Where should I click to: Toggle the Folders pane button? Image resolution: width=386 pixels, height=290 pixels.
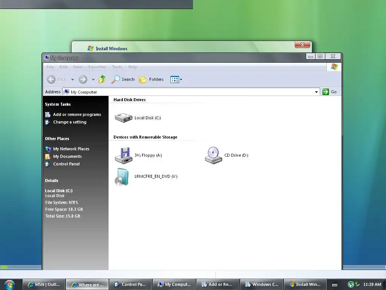coord(151,79)
